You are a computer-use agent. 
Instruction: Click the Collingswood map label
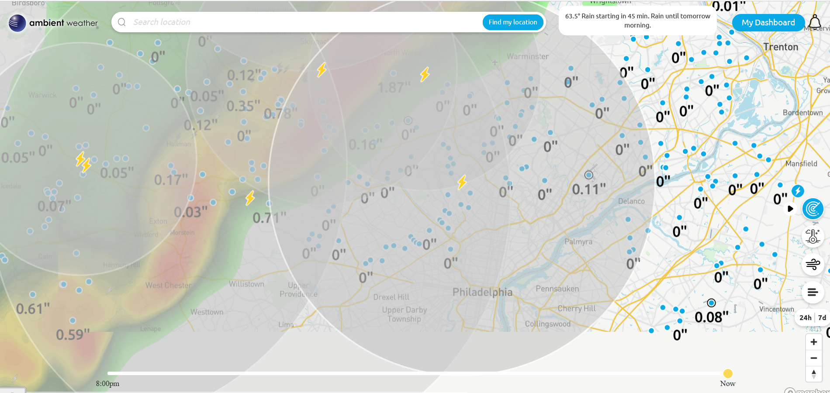[548, 324]
